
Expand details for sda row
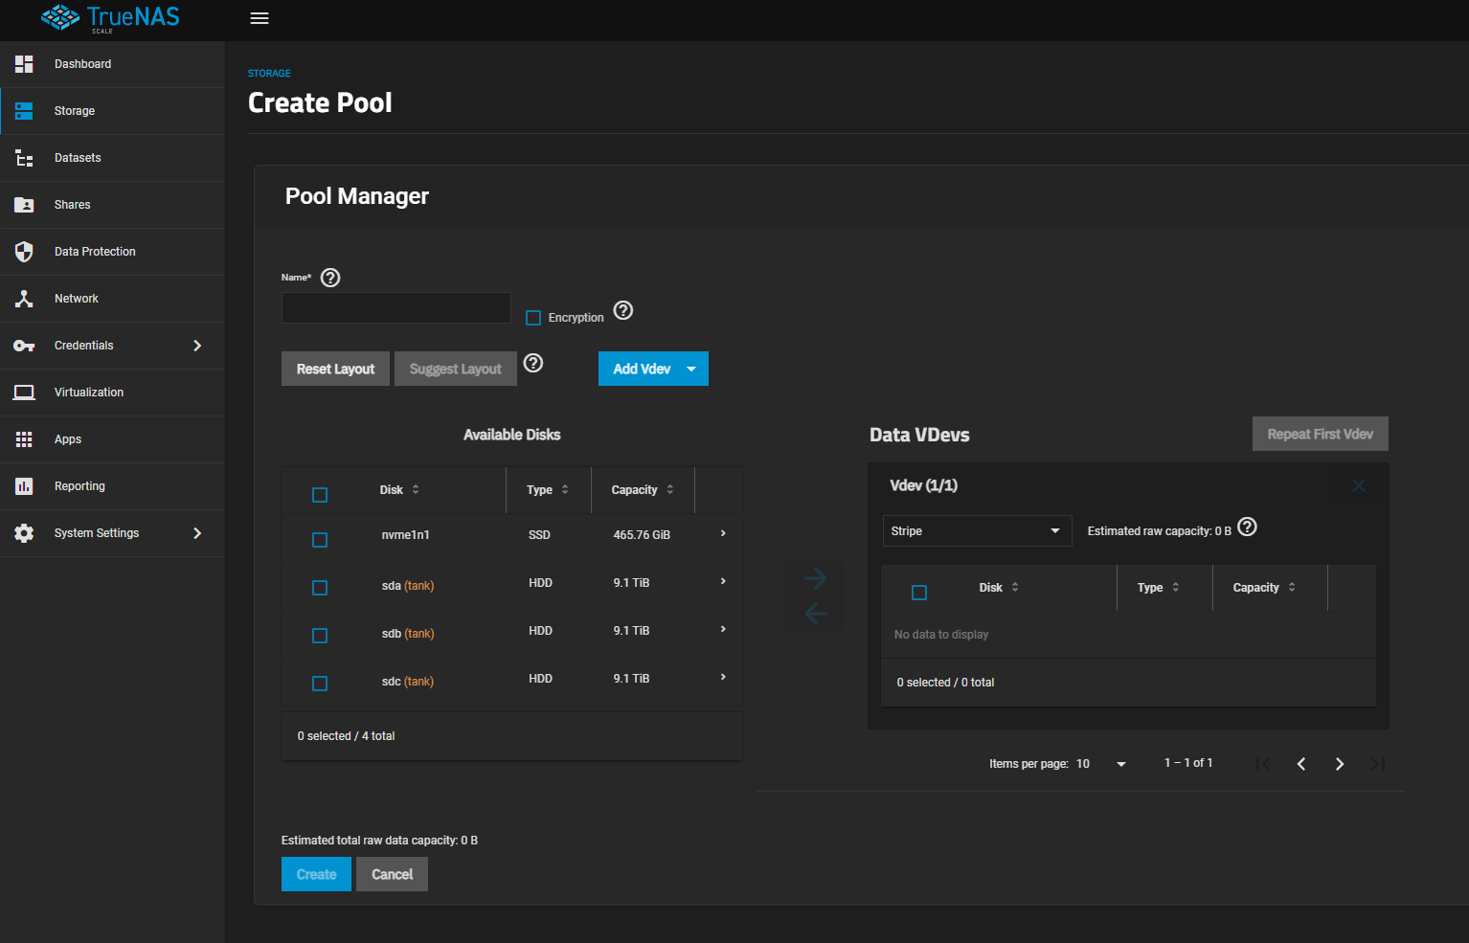(x=723, y=581)
